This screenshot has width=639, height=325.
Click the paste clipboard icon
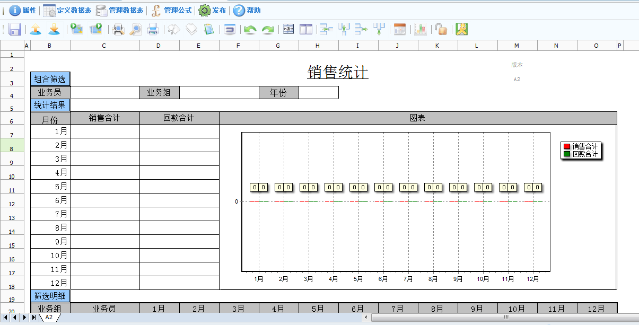pos(209,30)
